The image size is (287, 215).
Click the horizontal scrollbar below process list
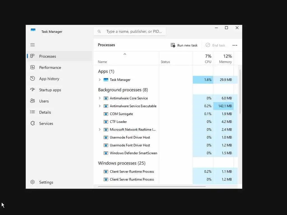[x=152, y=186]
